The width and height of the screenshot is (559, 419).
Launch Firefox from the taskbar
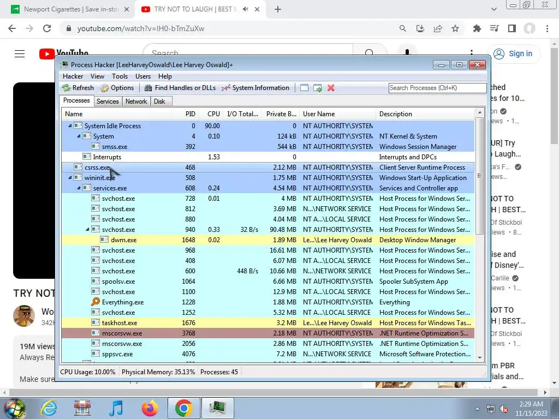coord(150,408)
